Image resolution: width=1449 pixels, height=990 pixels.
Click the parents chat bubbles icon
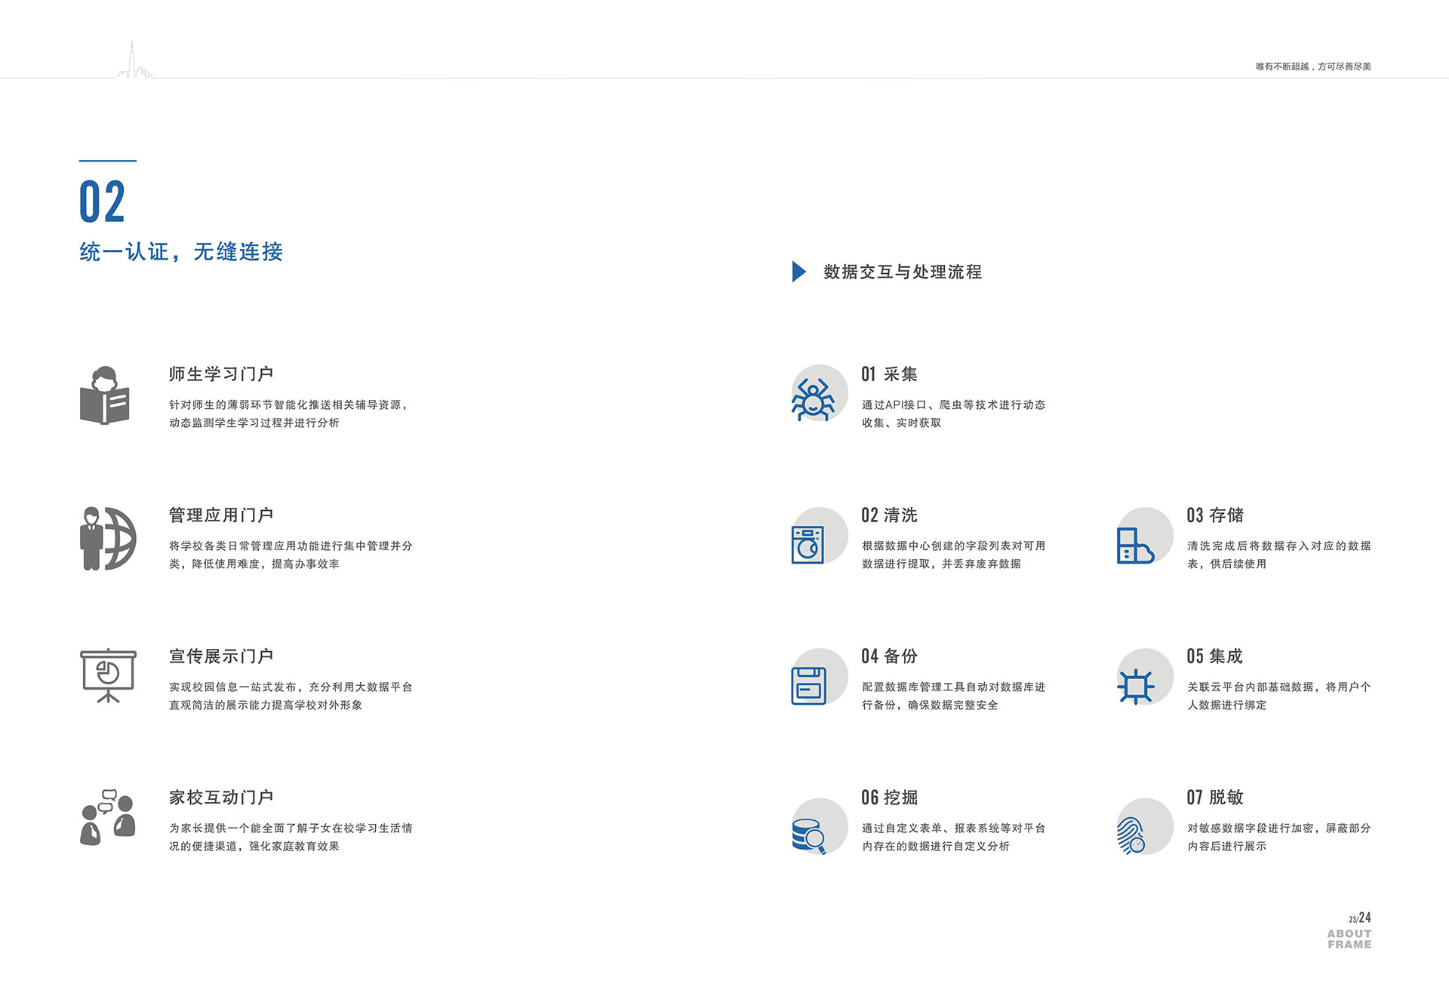coord(108,817)
